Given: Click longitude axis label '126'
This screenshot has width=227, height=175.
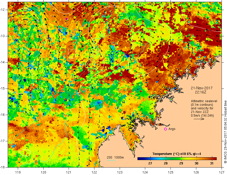Looking at the screenshot, I should [x=196, y=172].
